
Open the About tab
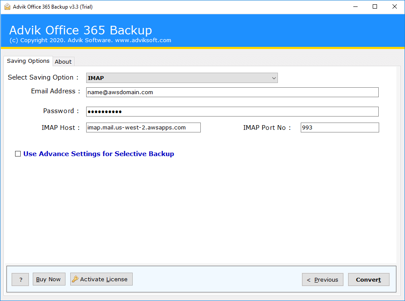(x=63, y=61)
